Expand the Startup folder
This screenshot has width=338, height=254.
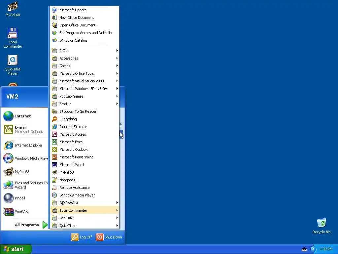(84, 104)
